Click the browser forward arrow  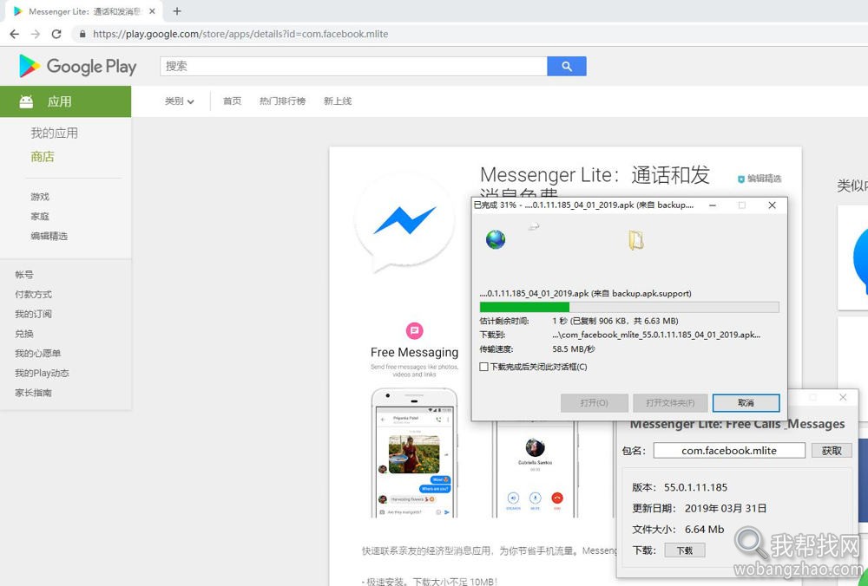[36, 34]
